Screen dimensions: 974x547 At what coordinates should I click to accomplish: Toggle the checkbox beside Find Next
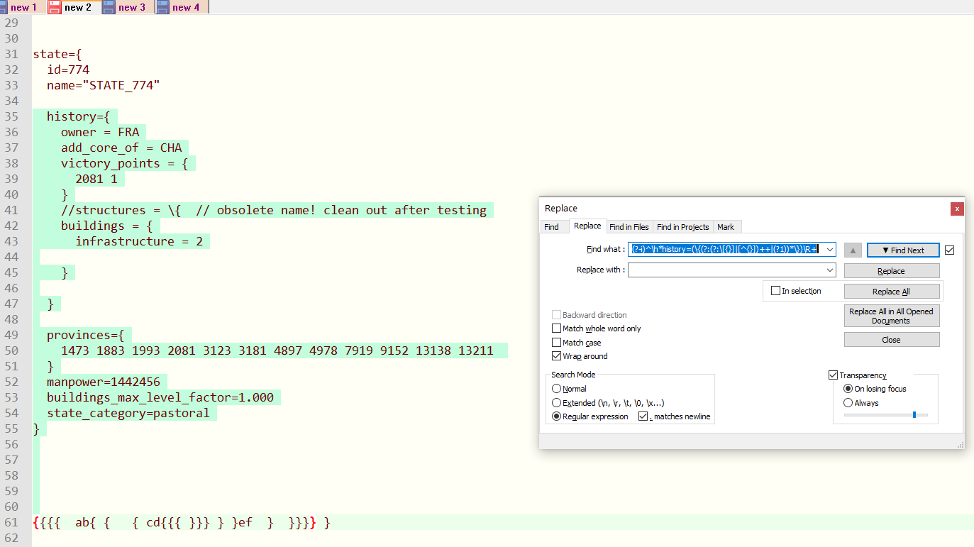point(950,250)
